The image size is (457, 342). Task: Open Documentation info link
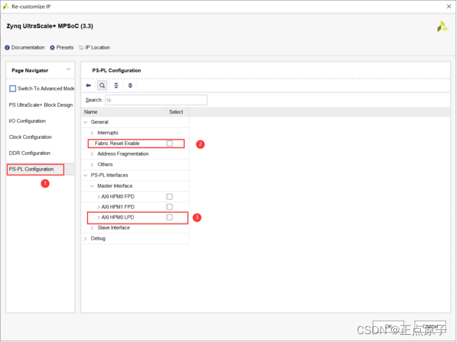point(25,47)
